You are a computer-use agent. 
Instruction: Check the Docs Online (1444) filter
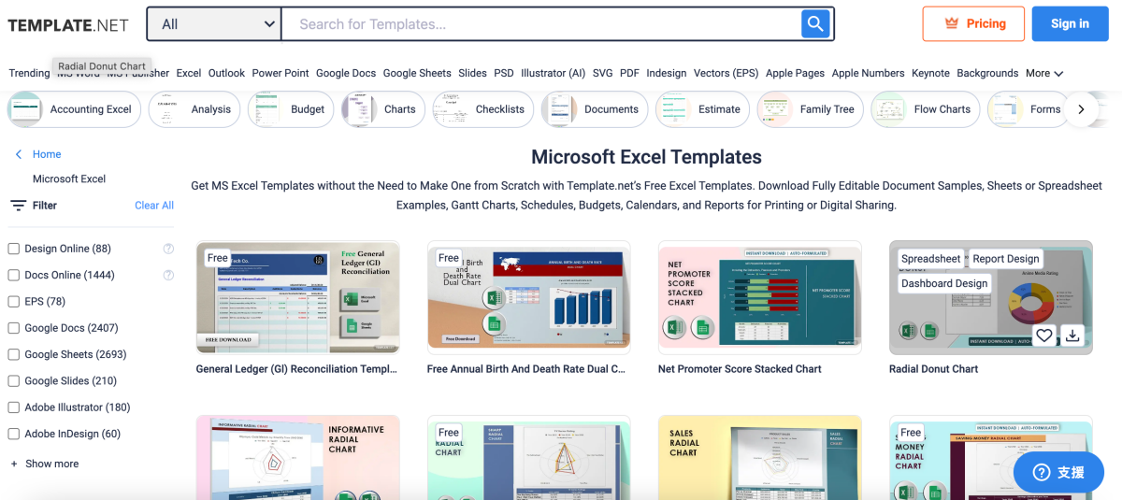point(14,275)
